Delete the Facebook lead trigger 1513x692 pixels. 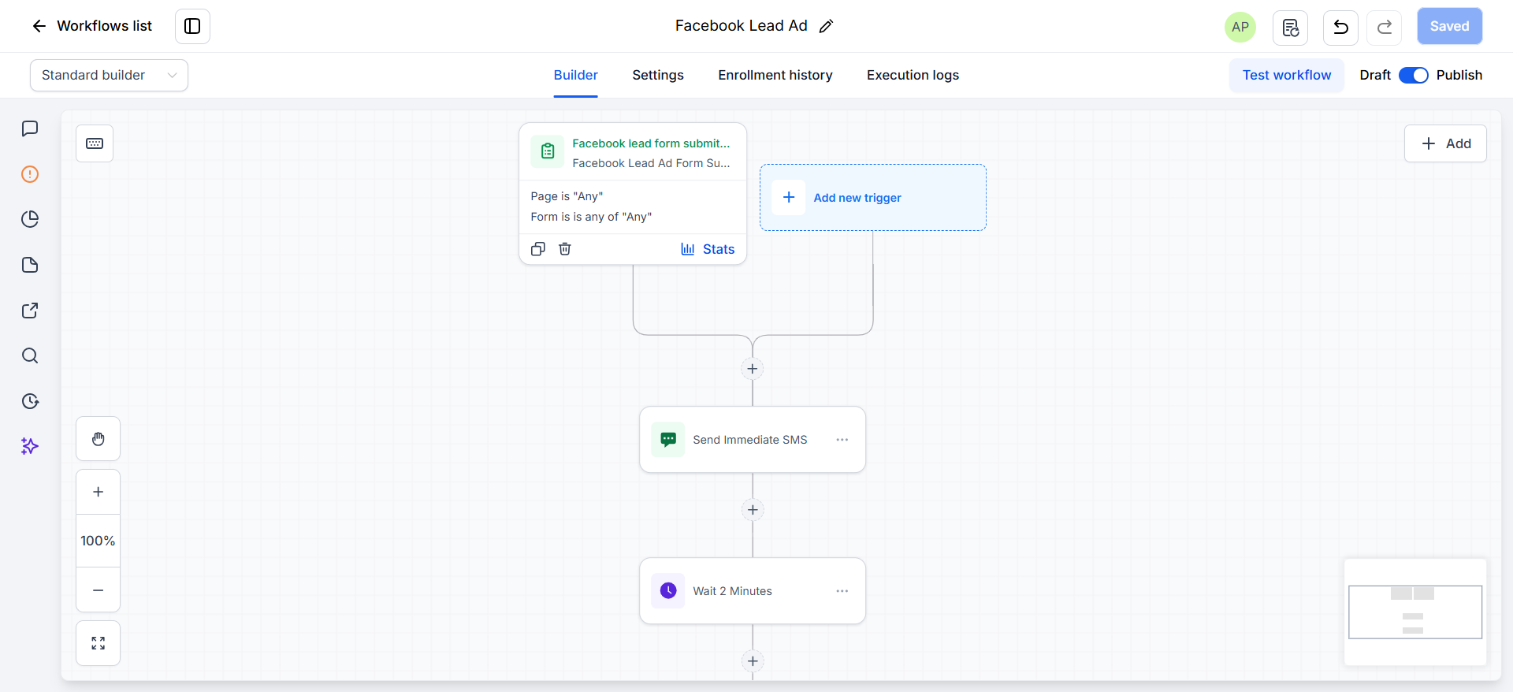(x=565, y=249)
